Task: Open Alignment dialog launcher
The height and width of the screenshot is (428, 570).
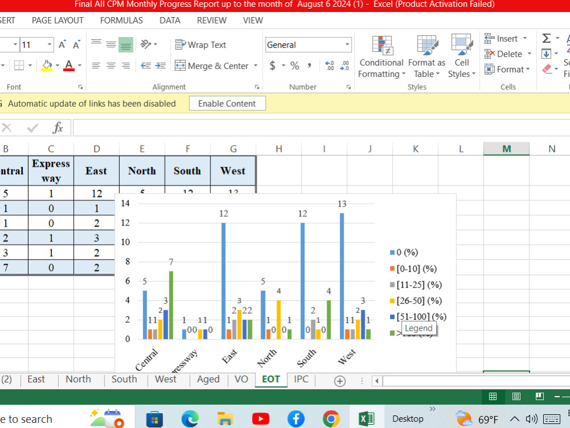Action: click(257, 87)
